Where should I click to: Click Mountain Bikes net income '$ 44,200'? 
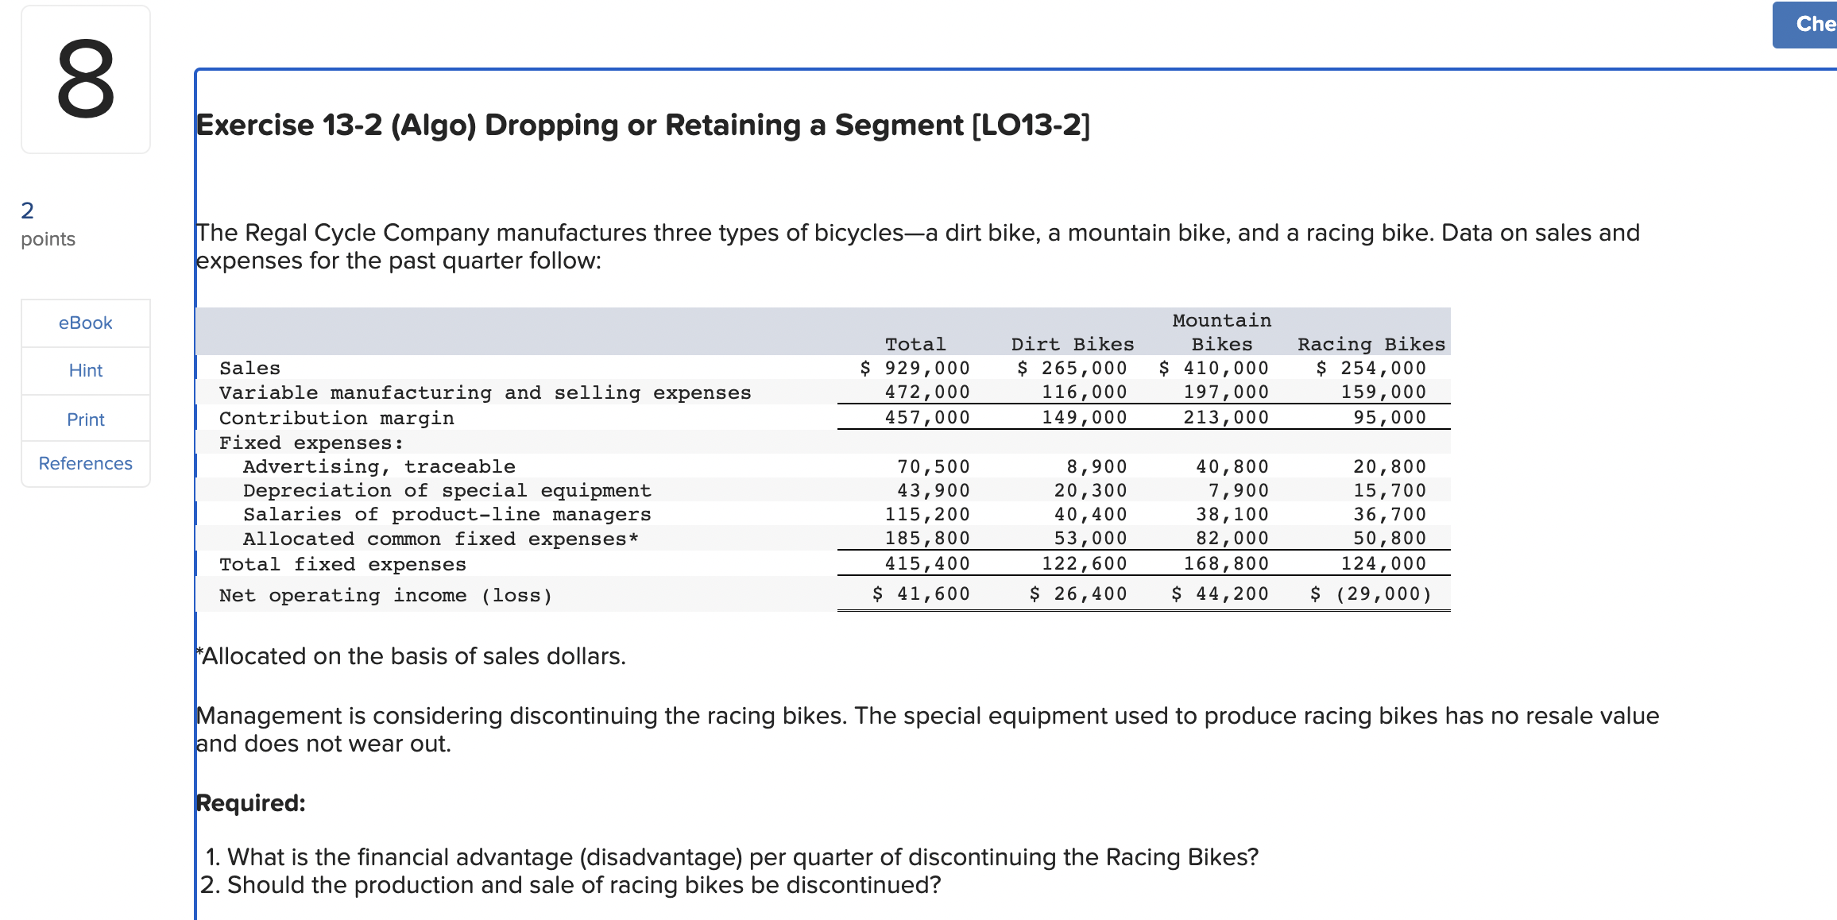[x=1220, y=593]
